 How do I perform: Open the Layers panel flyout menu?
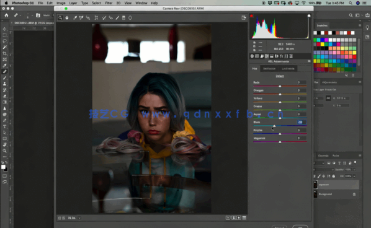tap(360, 156)
